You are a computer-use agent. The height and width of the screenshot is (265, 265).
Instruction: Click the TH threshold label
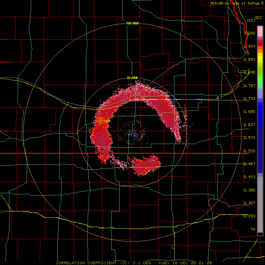[x=253, y=229]
